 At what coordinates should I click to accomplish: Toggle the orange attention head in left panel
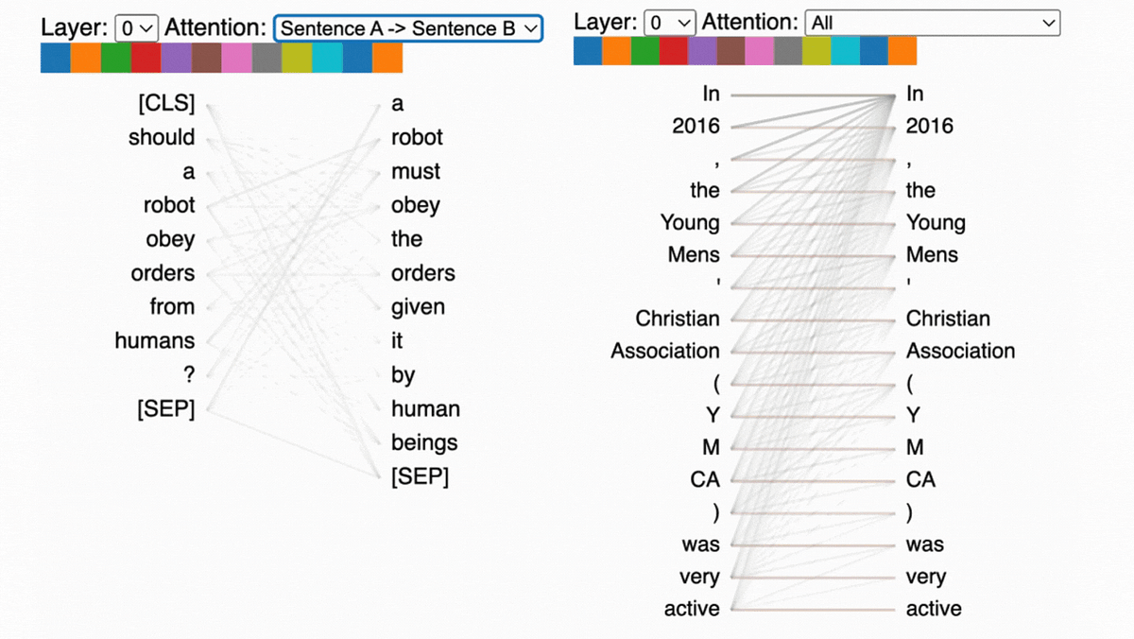(x=85, y=57)
